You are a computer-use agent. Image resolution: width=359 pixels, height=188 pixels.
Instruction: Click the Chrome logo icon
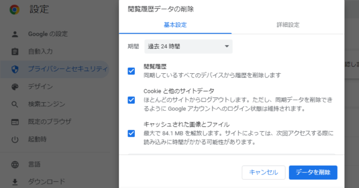[x=14, y=9]
